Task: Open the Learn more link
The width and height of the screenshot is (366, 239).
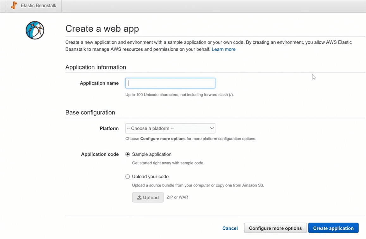Action: [x=223, y=49]
